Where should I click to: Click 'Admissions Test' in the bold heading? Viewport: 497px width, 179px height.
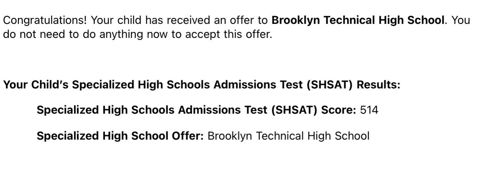point(258,85)
